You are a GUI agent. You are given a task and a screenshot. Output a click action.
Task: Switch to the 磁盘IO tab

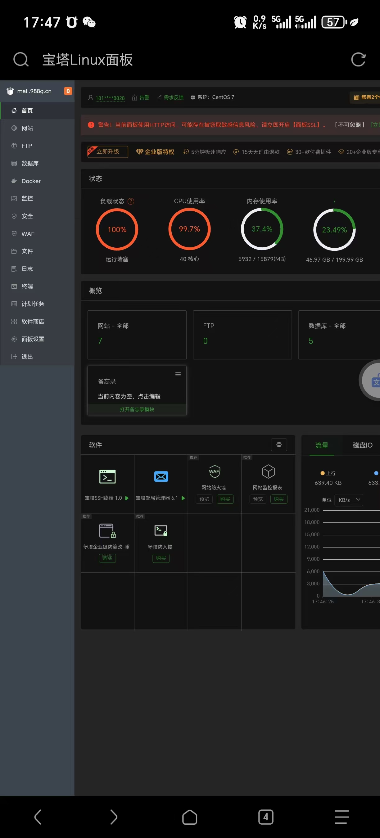pos(362,445)
